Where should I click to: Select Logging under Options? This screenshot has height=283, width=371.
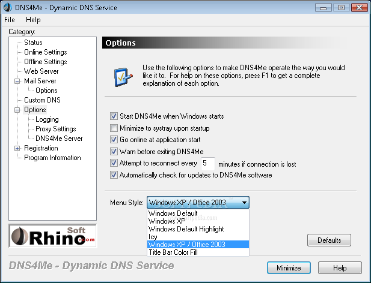pyautogui.click(x=47, y=119)
